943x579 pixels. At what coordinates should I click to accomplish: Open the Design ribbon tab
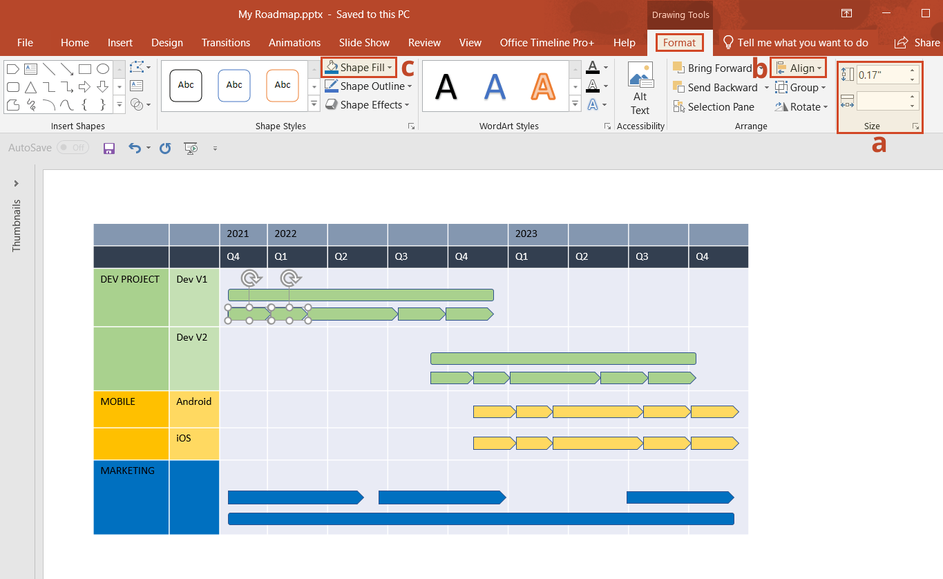[x=166, y=42]
